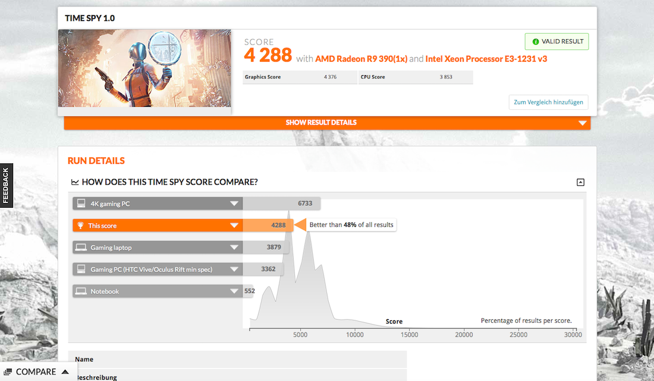Open the 4K gaming PC dropdown arrow
This screenshot has width=654, height=381.
click(x=234, y=204)
